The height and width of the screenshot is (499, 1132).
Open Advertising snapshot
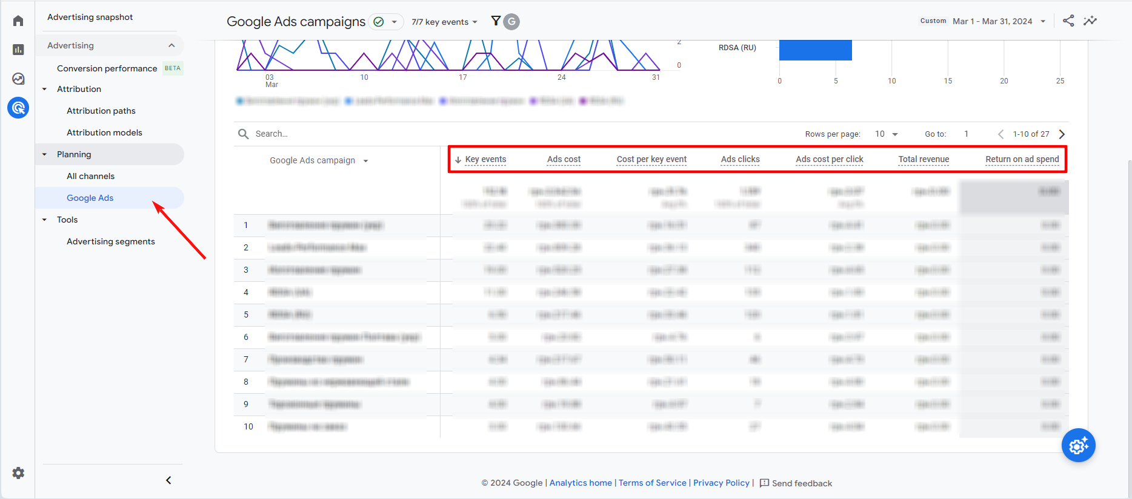[90, 17]
